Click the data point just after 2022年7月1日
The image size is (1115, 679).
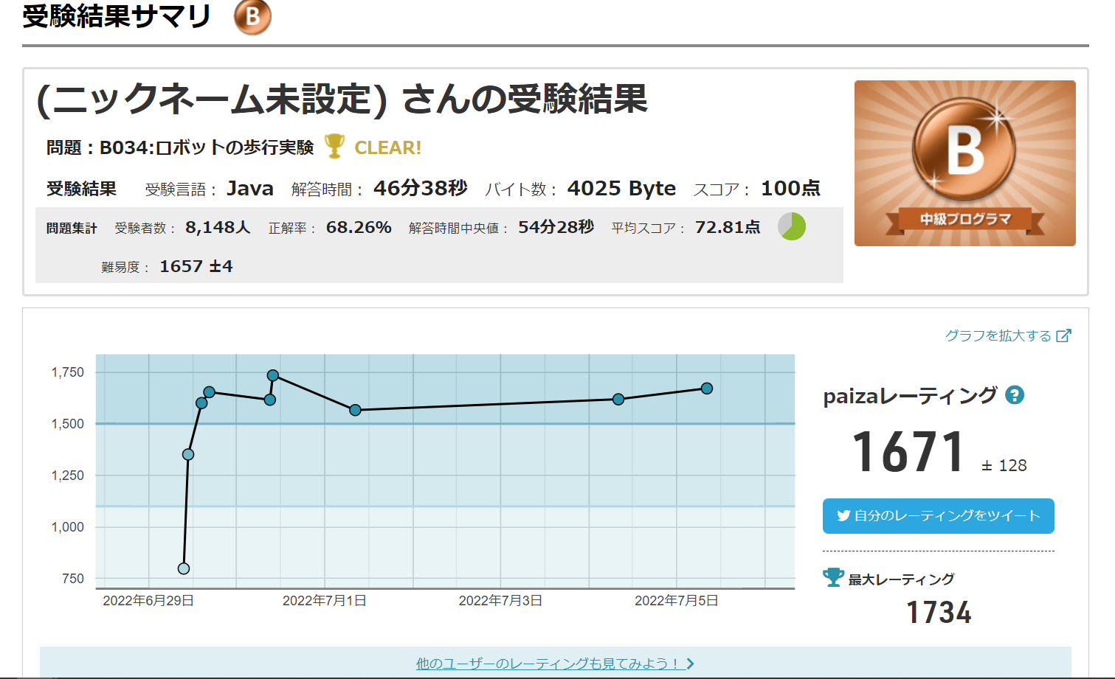[x=355, y=410]
